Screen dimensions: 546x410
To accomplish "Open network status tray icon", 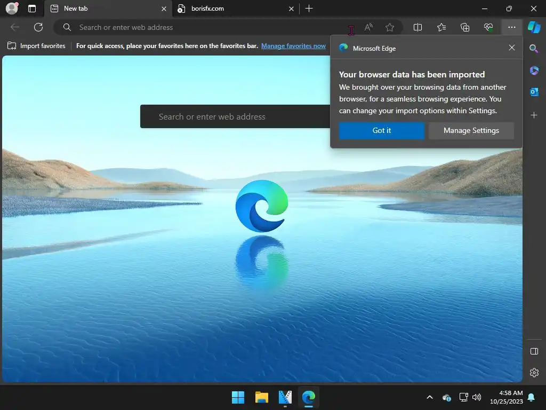I will (x=463, y=397).
